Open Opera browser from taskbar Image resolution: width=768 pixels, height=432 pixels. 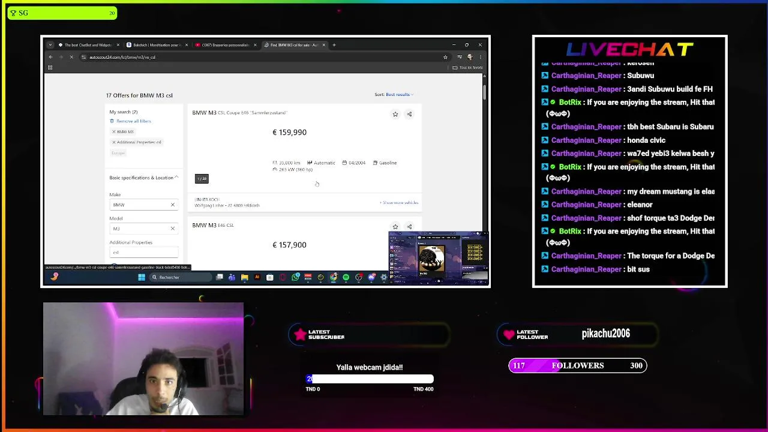coord(283,277)
